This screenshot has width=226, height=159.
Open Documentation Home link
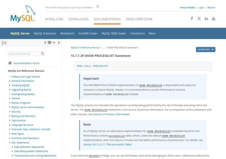click(x=26, y=63)
